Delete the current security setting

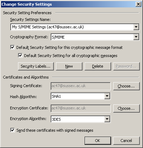point(98,66)
